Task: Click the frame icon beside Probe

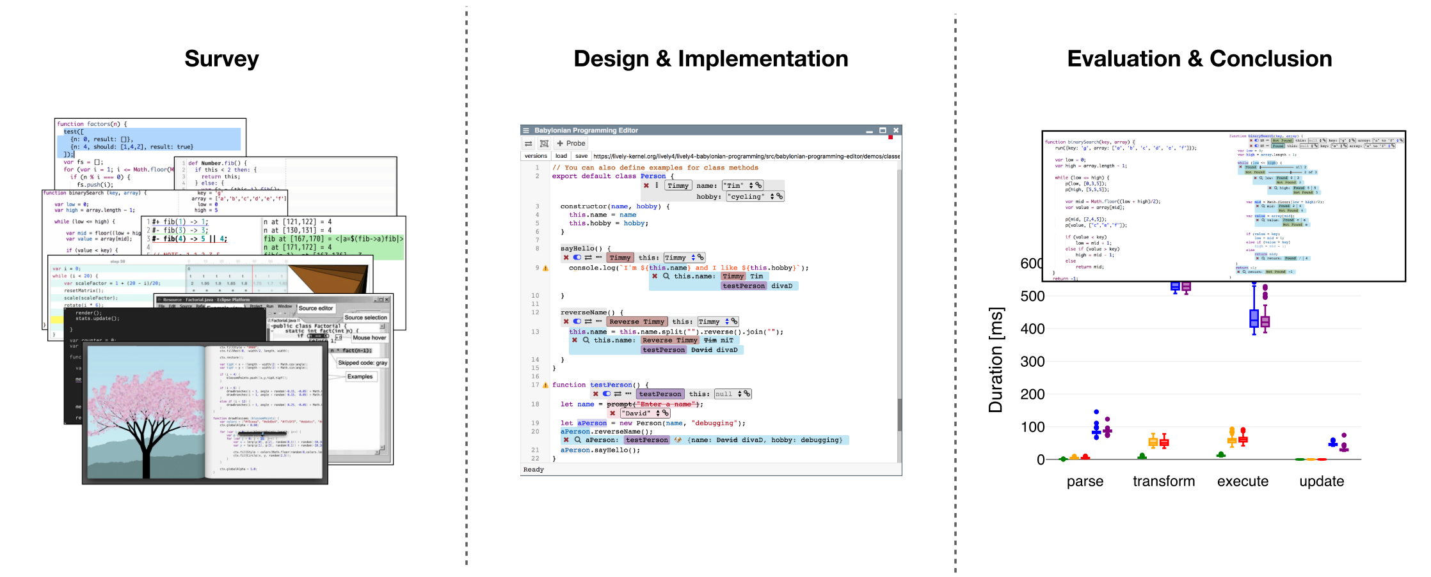Action: (x=544, y=144)
